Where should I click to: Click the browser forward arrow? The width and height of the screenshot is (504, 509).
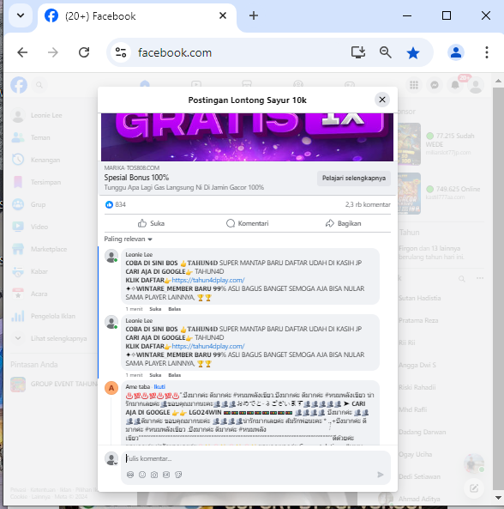click(53, 52)
